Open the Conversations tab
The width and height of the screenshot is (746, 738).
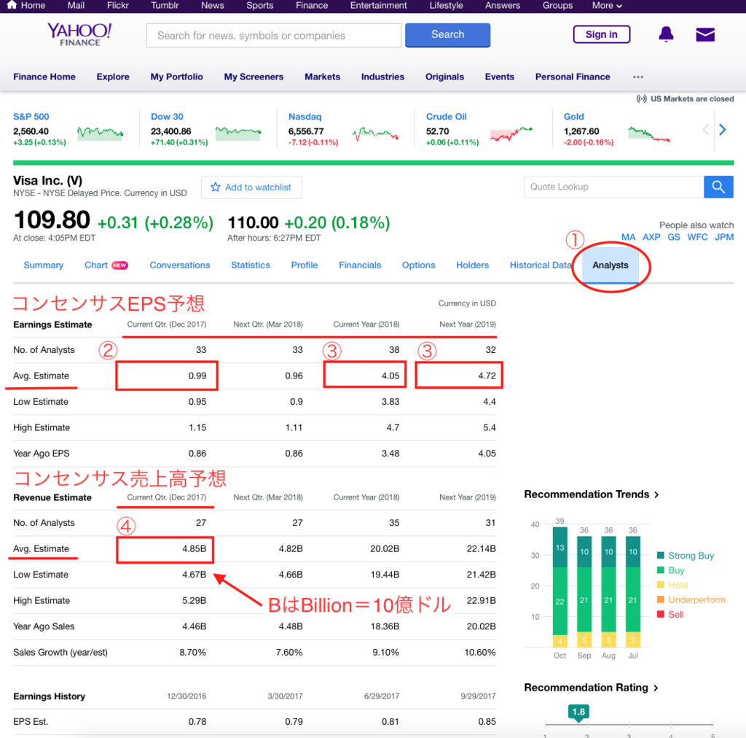tap(180, 265)
